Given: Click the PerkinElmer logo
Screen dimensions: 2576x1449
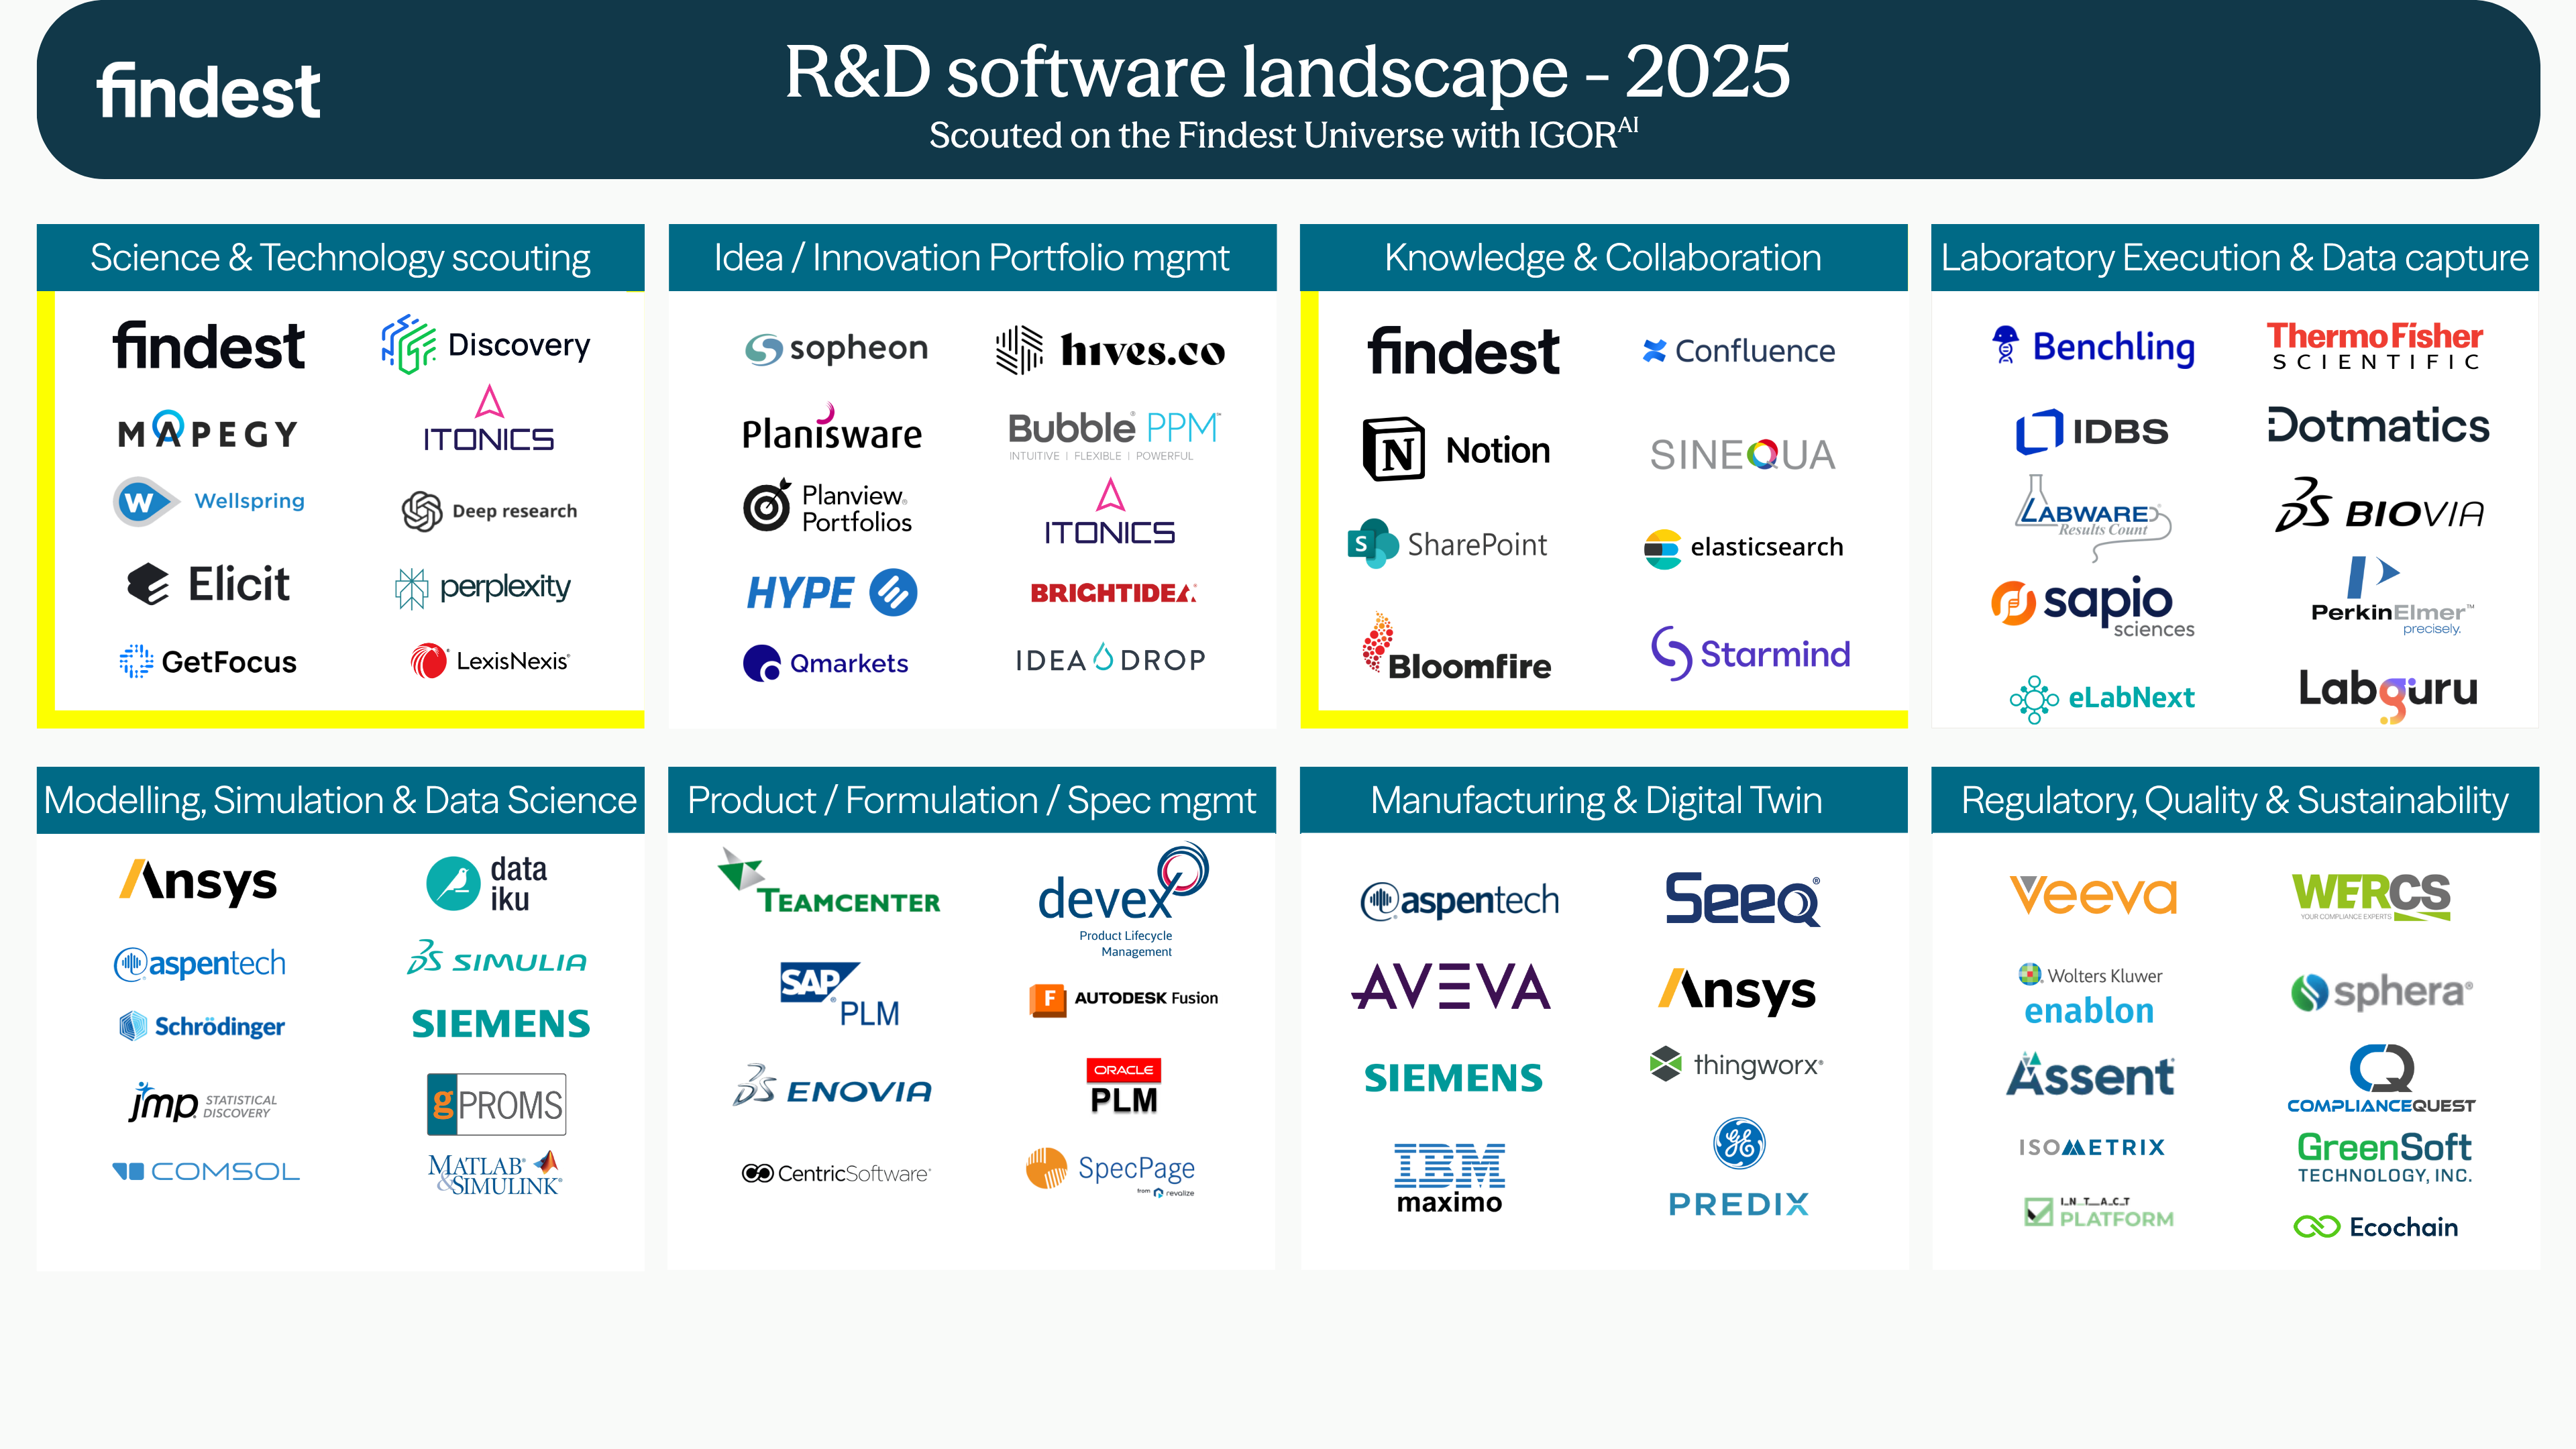Looking at the screenshot, I should point(2392,596).
